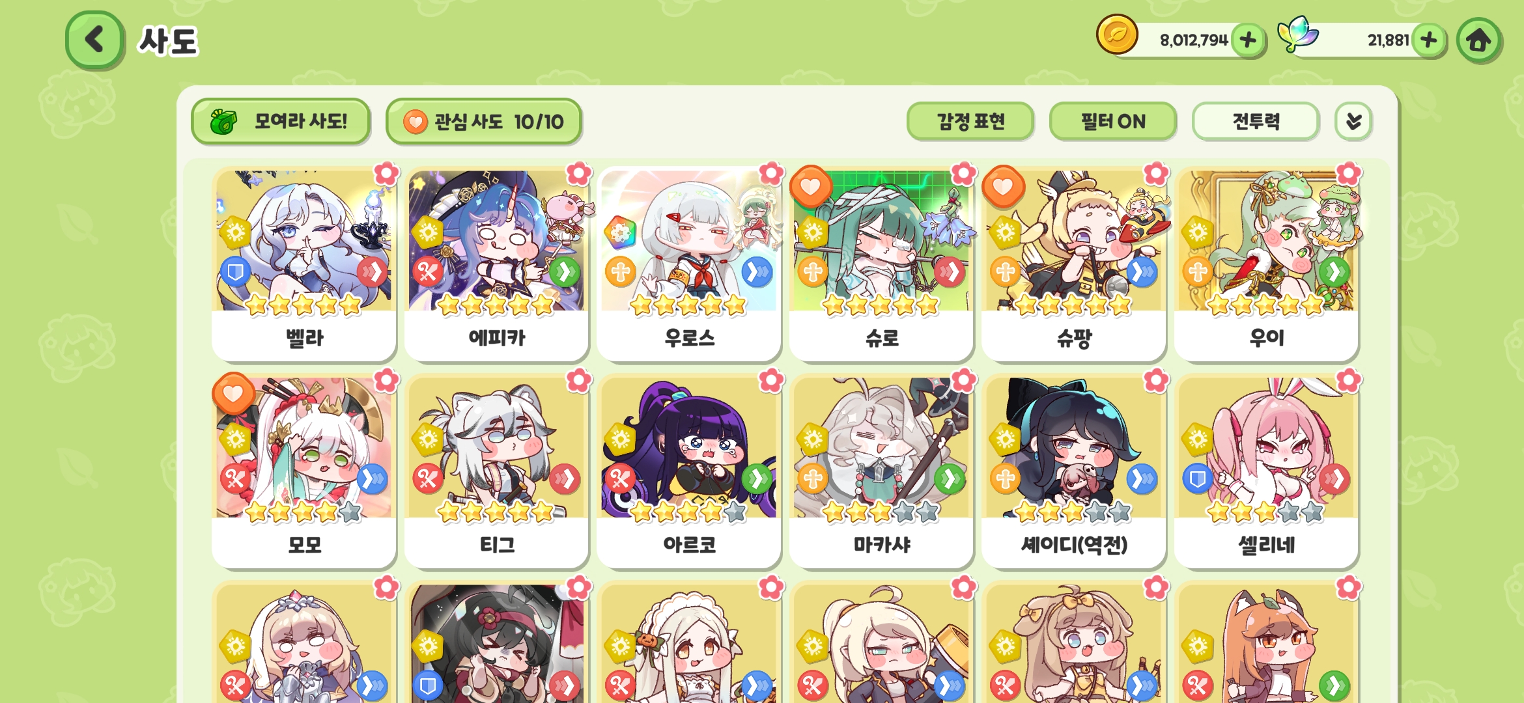Tap the gold coin currency icon
Image resolution: width=1524 pixels, height=703 pixels.
pyautogui.click(x=1117, y=34)
